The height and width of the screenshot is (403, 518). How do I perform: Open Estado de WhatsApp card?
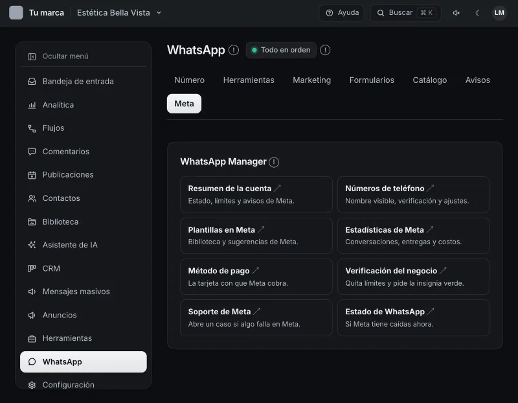click(413, 317)
